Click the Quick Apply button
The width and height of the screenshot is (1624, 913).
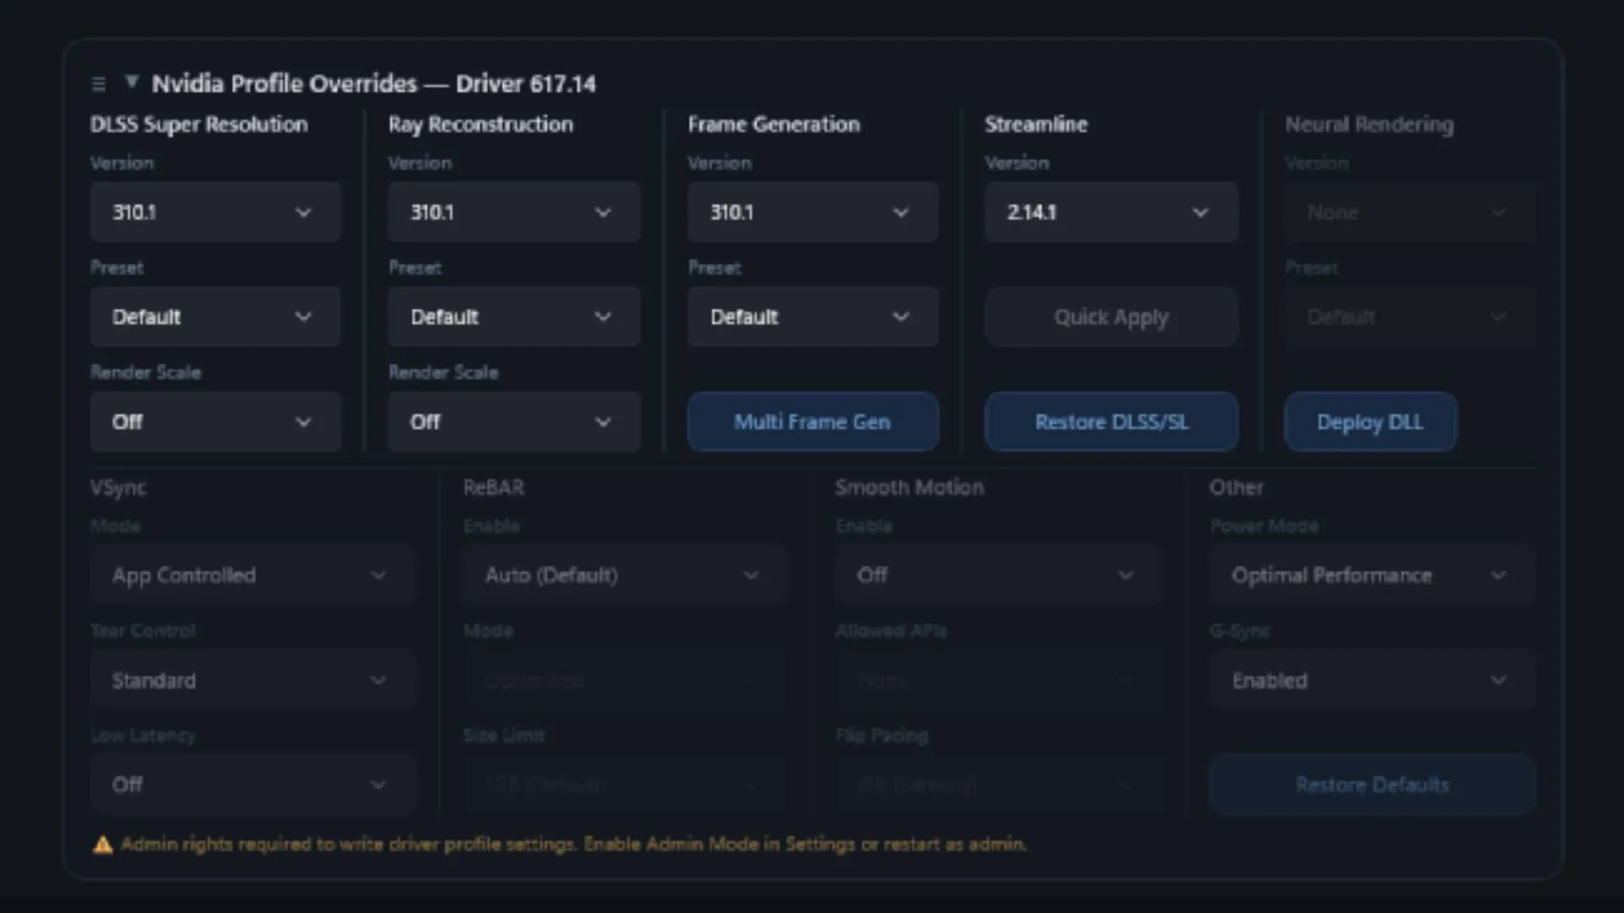coord(1111,317)
